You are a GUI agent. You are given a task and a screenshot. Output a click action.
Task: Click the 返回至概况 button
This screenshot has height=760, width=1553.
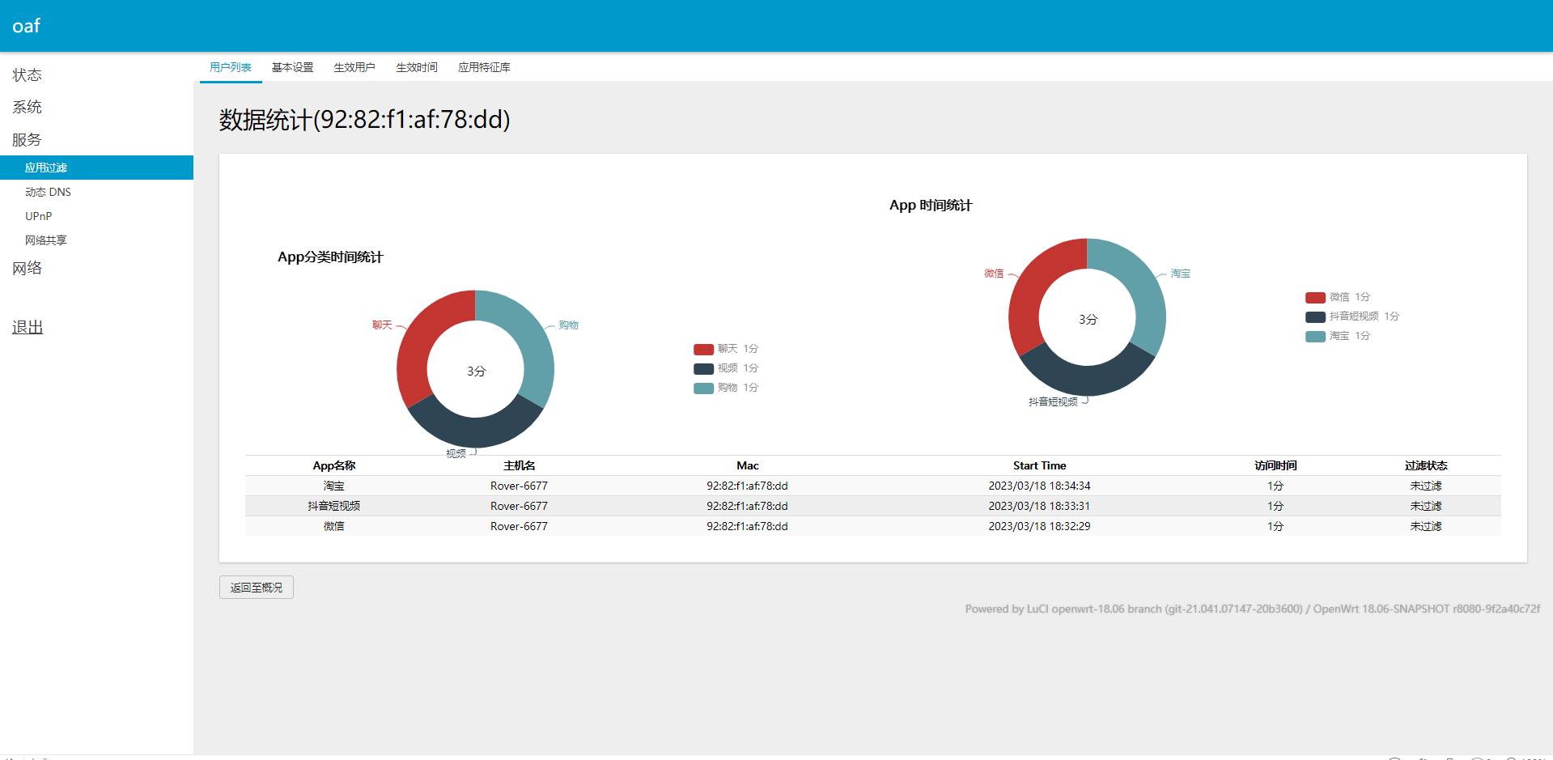pyautogui.click(x=256, y=588)
